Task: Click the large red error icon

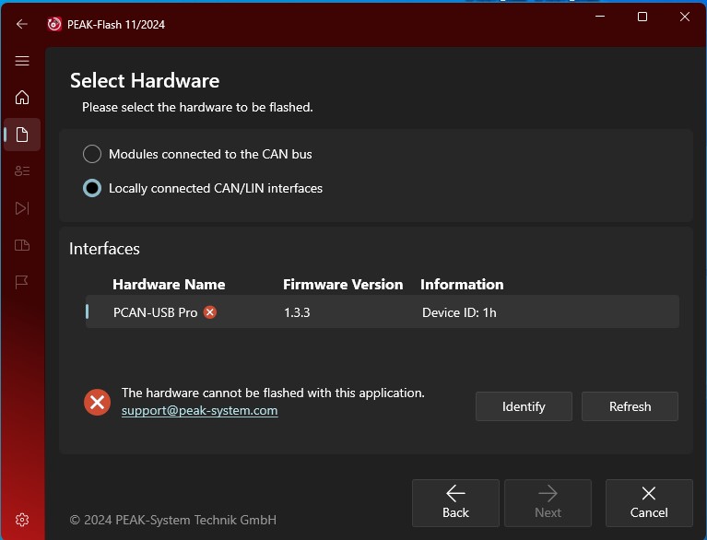Action: pos(97,402)
